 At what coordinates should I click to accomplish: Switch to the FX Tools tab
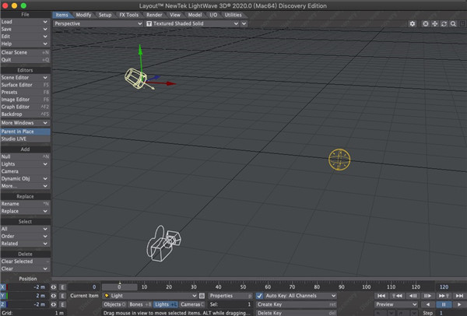pyautogui.click(x=128, y=15)
